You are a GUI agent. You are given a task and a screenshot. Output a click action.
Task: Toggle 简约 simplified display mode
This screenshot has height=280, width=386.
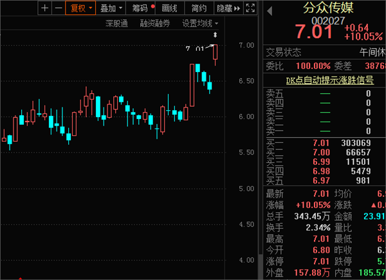pyautogui.click(x=199, y=8)
